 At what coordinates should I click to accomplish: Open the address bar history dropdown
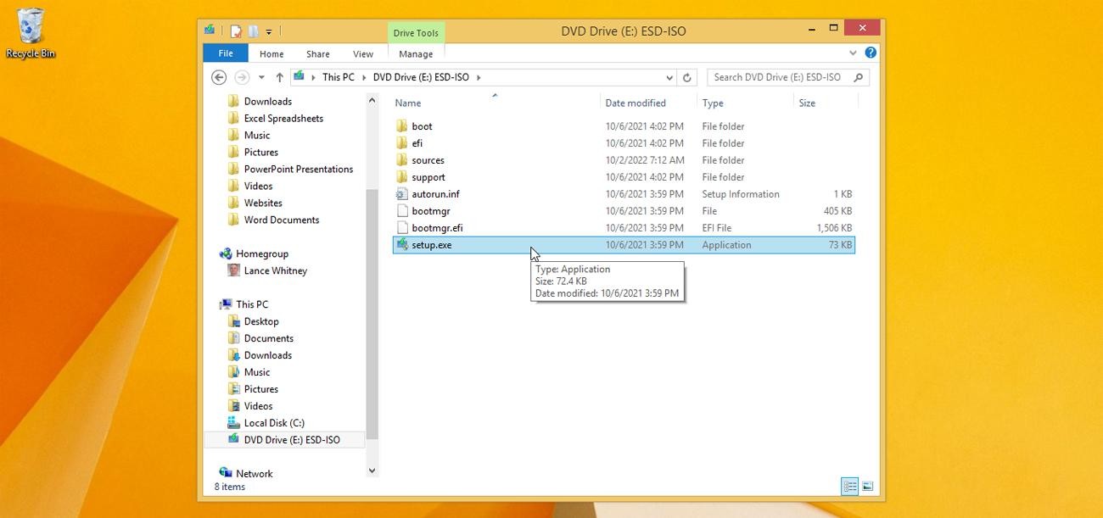point(669,77)
